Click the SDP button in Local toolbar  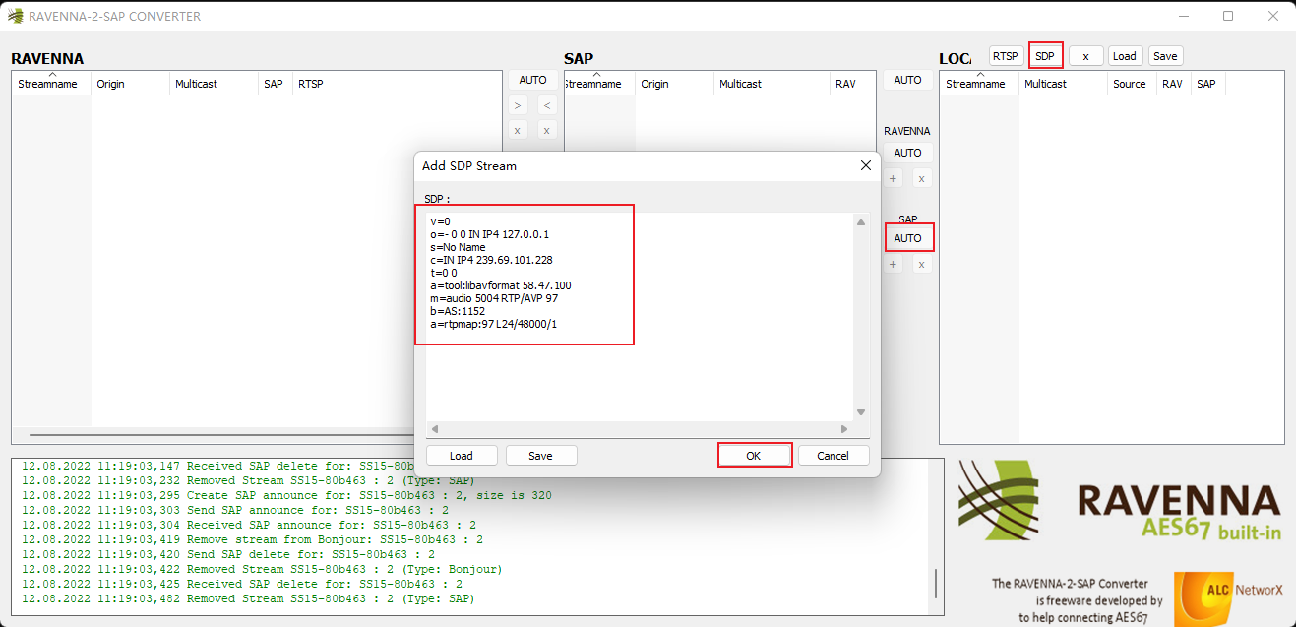click(1045, 56)
